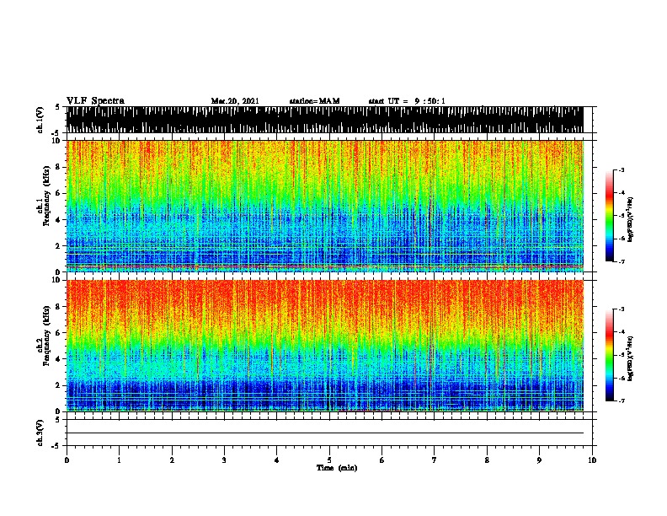Click the black ch.1(V) waveform strip
667x516 pixels.
click(325, 120)
